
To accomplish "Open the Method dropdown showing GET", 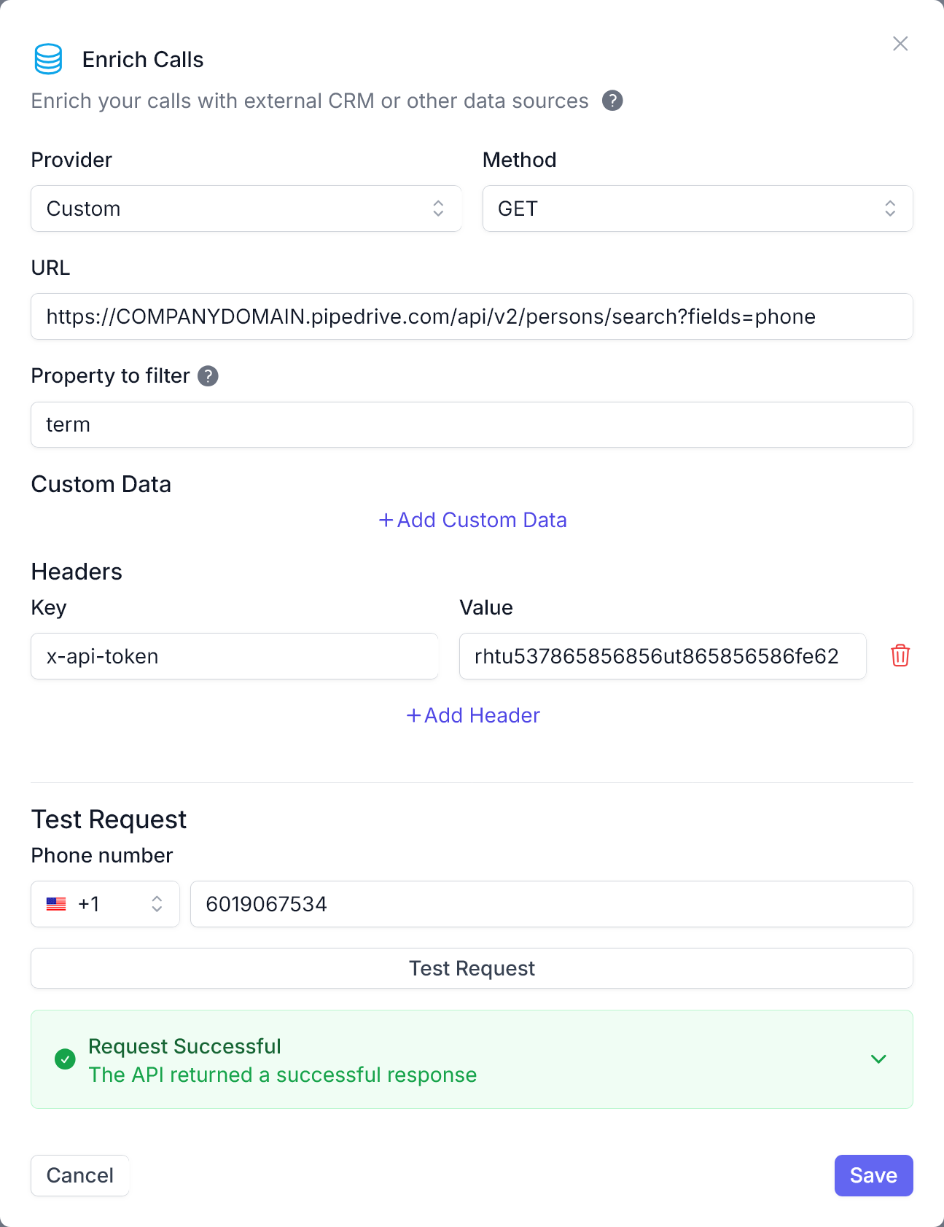I will (698, 209).
